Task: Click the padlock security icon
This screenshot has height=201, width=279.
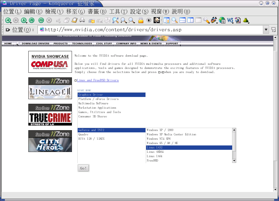Action: coord(141,20)
